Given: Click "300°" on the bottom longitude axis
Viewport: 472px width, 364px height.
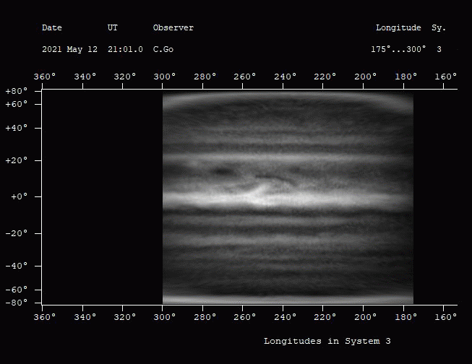Looking at the screenshot, I should (165, 317).
